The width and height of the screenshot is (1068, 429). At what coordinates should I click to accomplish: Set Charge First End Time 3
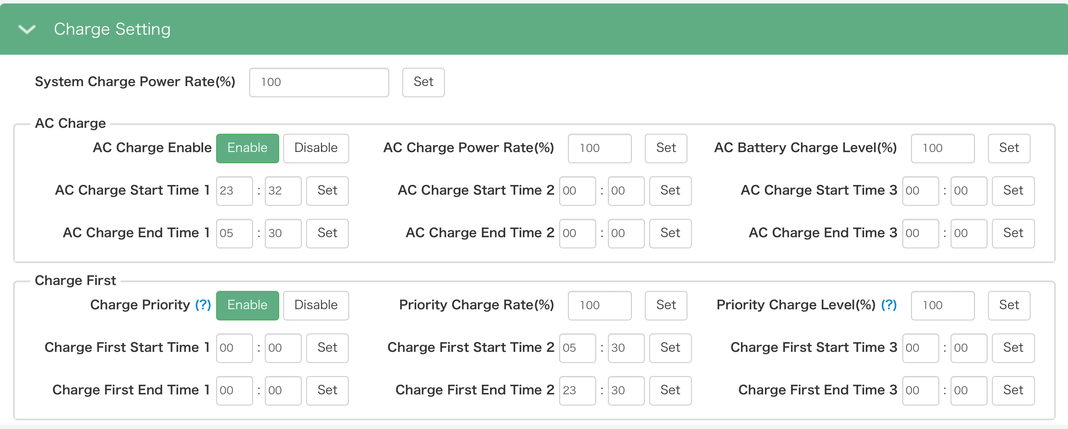coord(1013,390)
